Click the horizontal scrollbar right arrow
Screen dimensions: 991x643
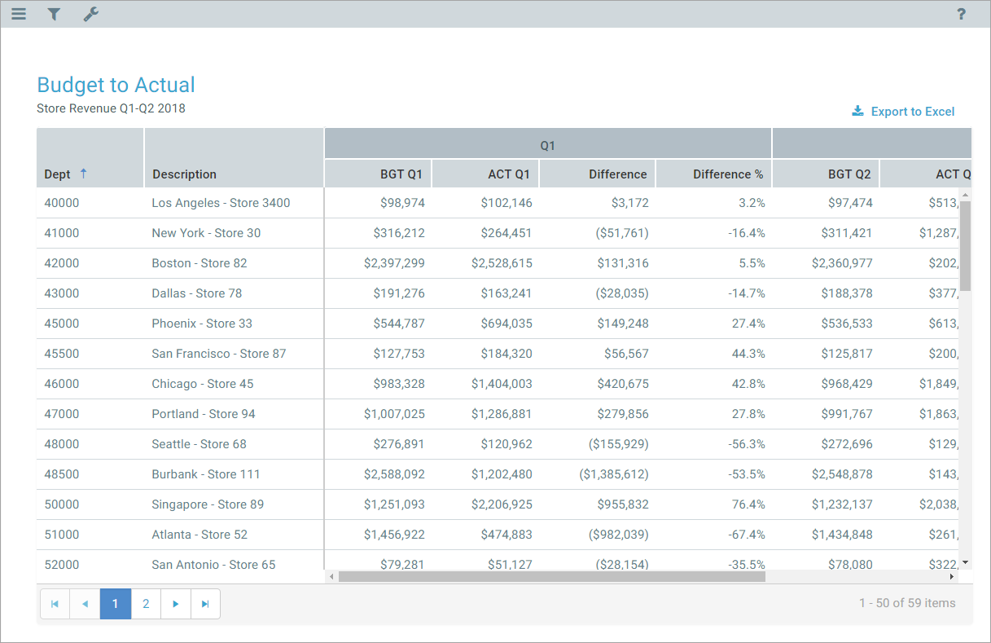pos(951,576)
